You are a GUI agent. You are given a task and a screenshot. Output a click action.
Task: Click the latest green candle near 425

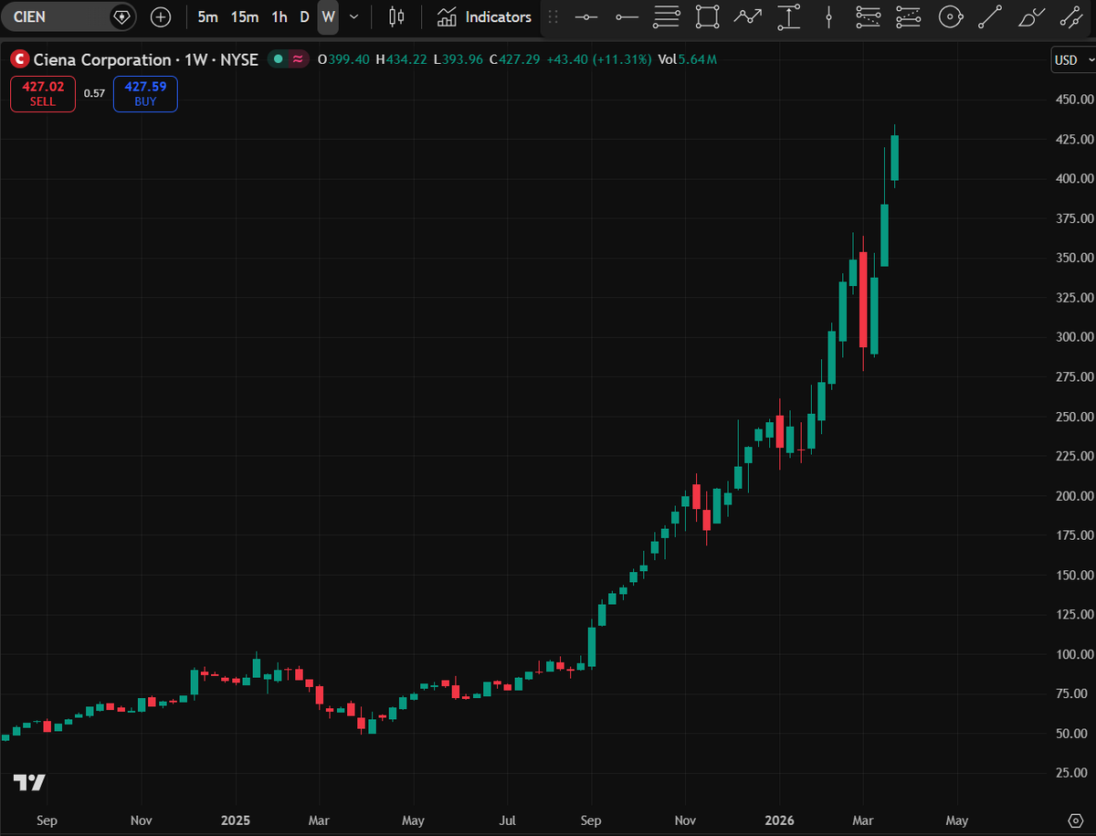[x=895, y=158]
